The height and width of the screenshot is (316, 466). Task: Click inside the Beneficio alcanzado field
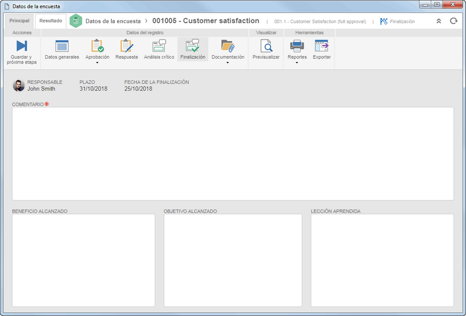point(83,260)
